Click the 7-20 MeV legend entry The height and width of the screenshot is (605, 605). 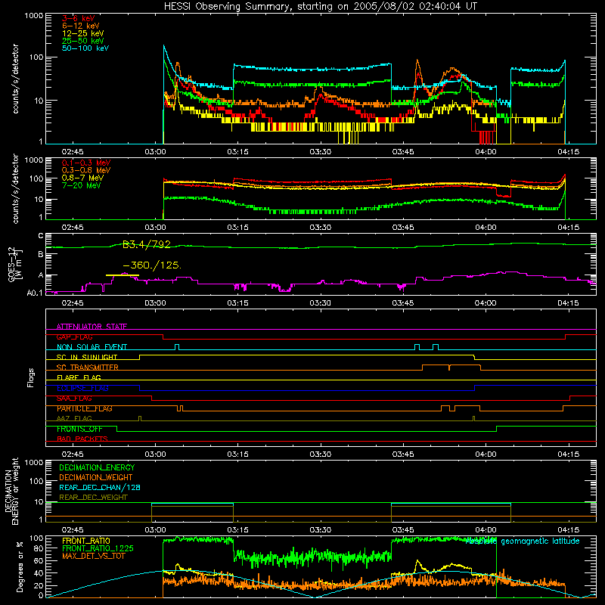click(x=82, y=185)
